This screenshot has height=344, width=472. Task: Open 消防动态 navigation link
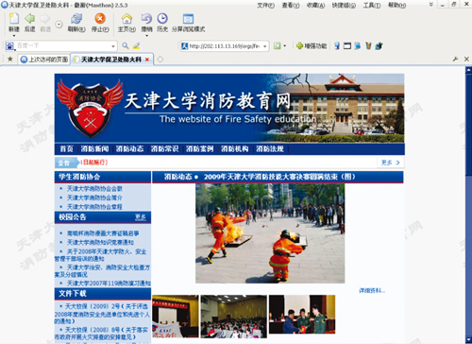129,148
